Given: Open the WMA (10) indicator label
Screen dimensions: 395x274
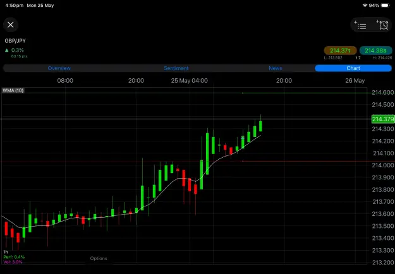Looking at the screenshot, I should tap(13, 90).
